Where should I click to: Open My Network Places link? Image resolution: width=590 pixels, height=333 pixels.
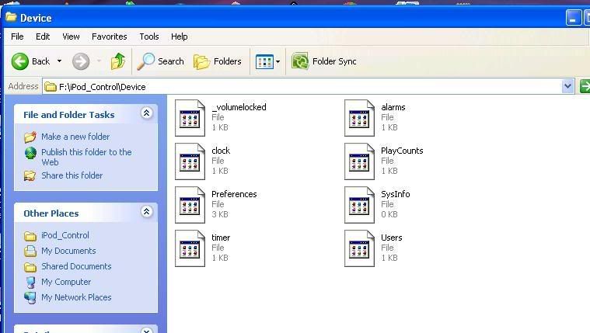point(75,297)
